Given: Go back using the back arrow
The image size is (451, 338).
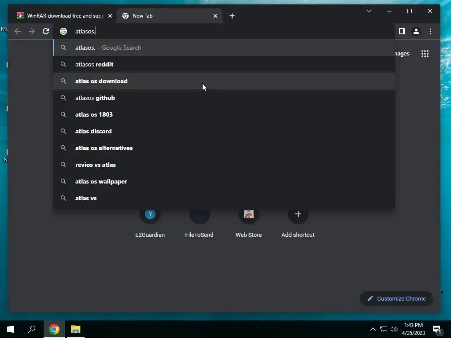Looking at the screenshot, I should [18, 31].
